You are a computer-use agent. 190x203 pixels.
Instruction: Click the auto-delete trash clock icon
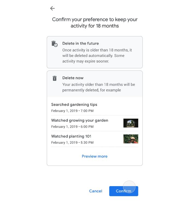55,44
